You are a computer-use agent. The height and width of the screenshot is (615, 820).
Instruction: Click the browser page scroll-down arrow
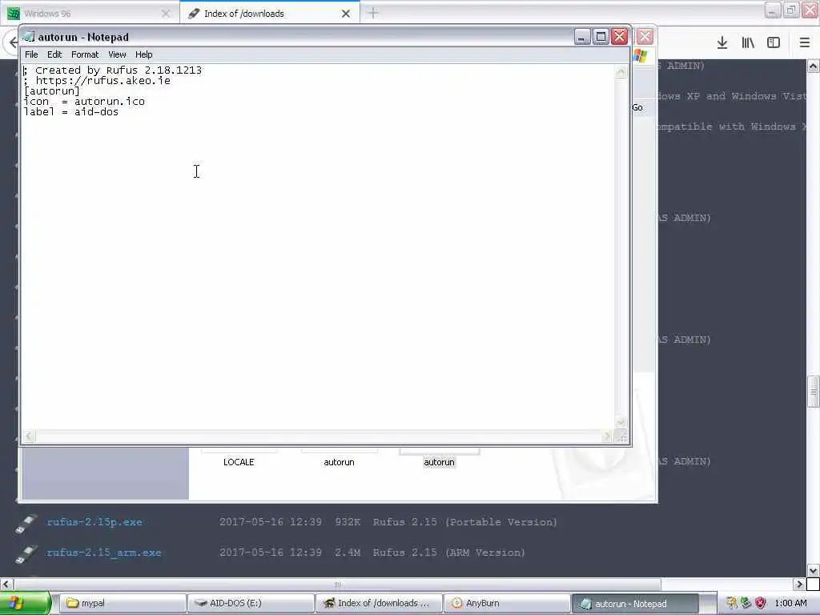814,570
